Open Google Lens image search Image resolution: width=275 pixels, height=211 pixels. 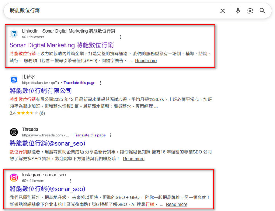[x=250, y=10]
